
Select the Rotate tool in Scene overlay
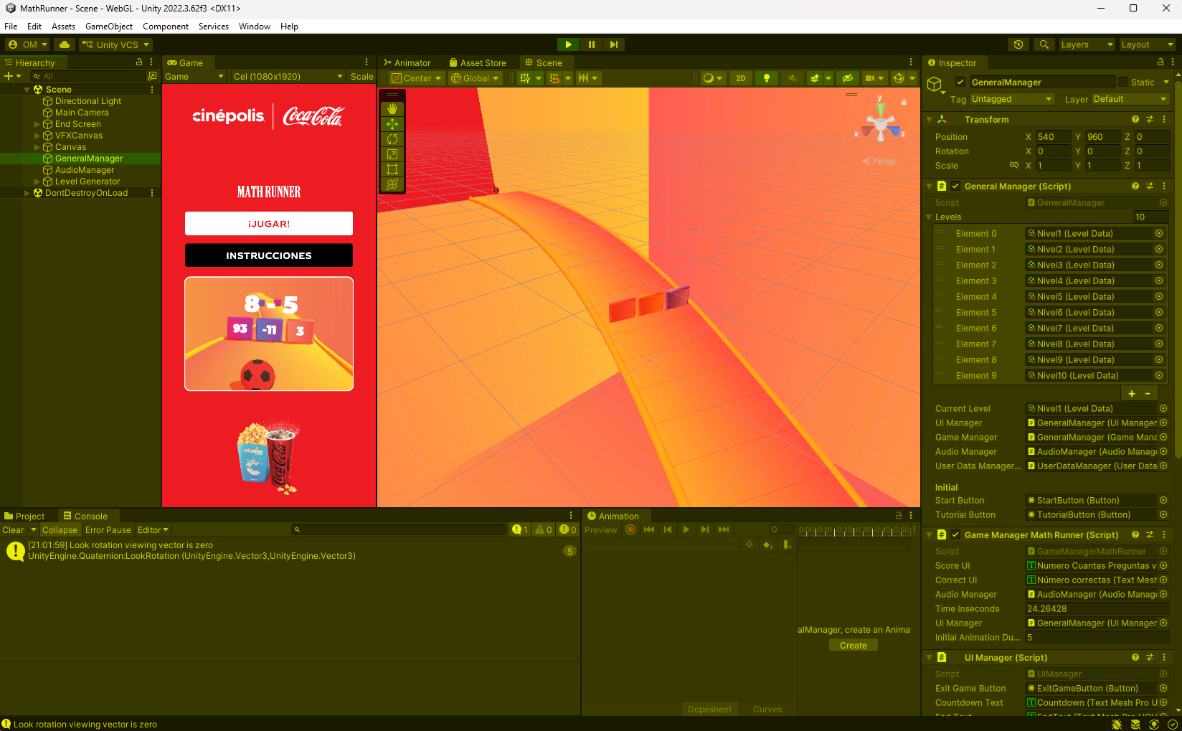392,139
